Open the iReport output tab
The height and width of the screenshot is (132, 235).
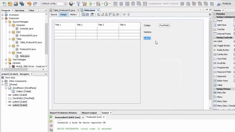click(89, 113)
